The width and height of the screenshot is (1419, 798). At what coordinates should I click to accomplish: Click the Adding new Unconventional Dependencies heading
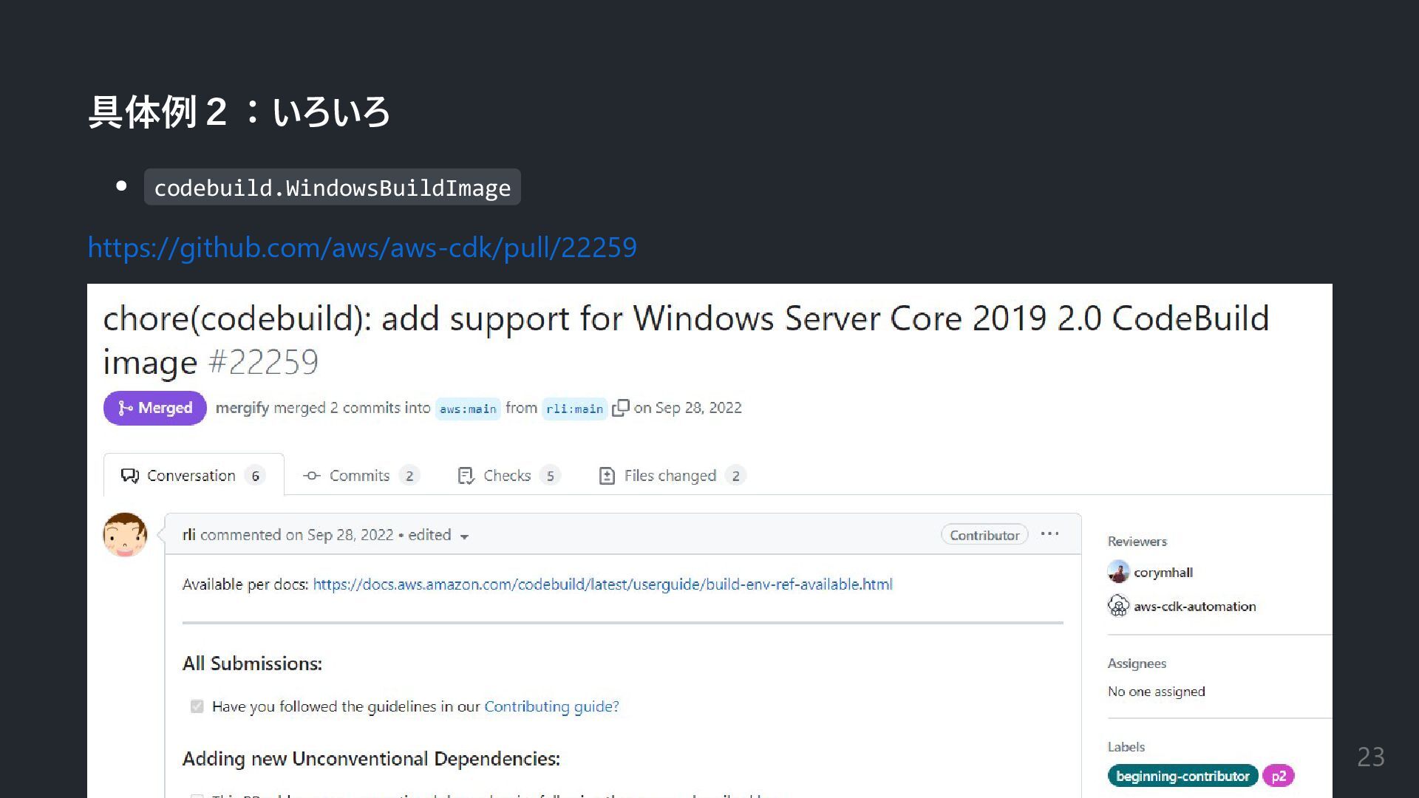point(371,759)
